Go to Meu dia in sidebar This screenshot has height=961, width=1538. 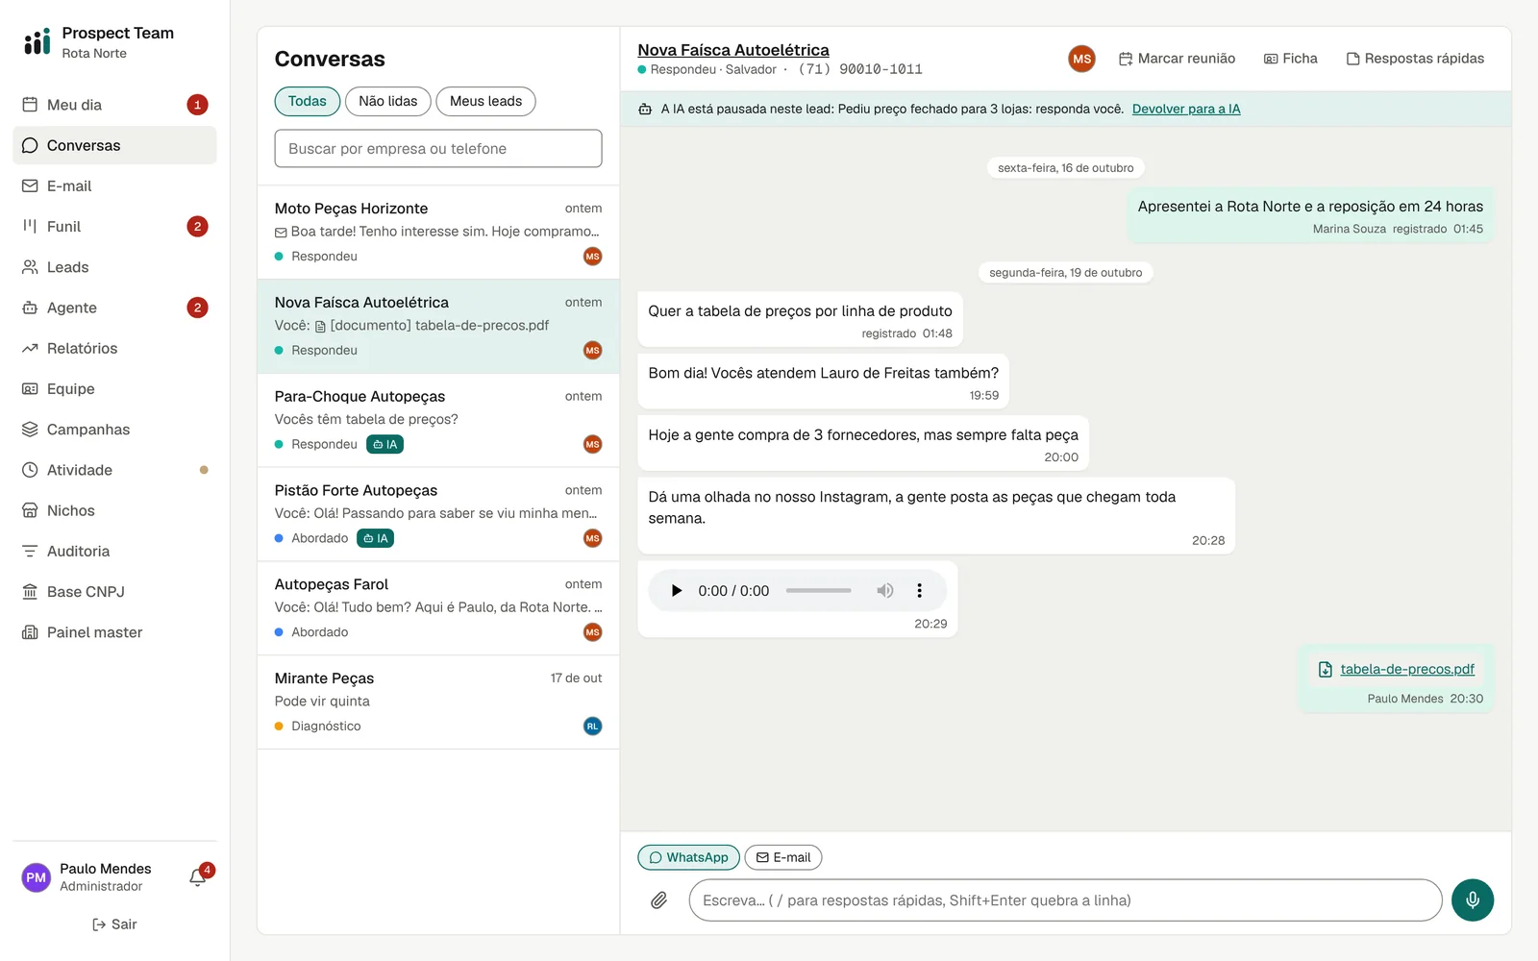(x=114, y=105)
